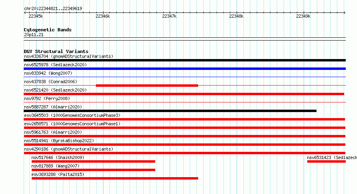Open nsv817889 (Wang2007) label
This screenshot has width=357, height=194.
(55, 166)
